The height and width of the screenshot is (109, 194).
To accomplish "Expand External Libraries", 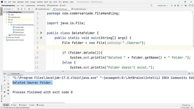I will 4,37.
